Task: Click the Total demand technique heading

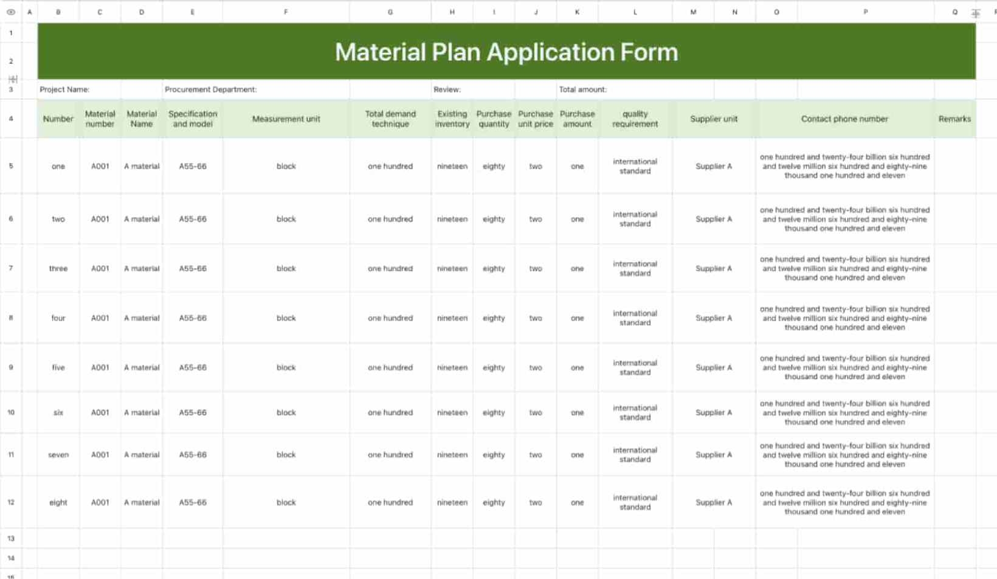Action: click(x=390, y=119)
